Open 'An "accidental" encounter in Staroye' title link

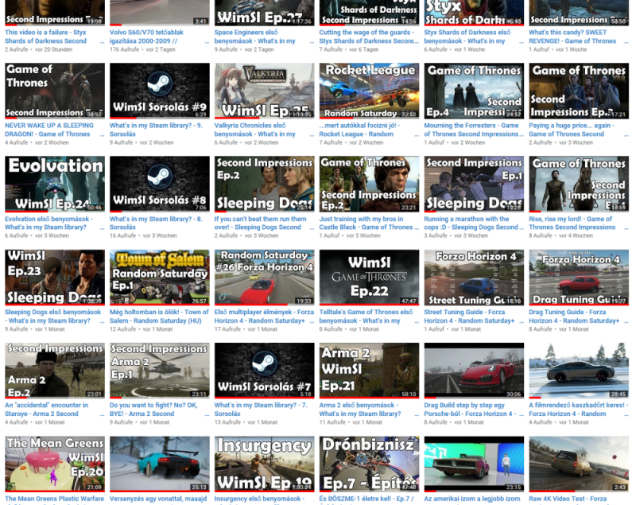[x=46, y=410]
